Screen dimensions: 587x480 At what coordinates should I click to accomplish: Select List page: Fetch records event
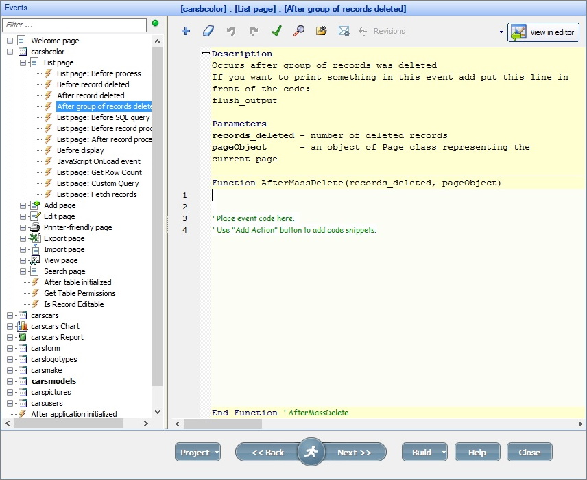tap(97, 194)
